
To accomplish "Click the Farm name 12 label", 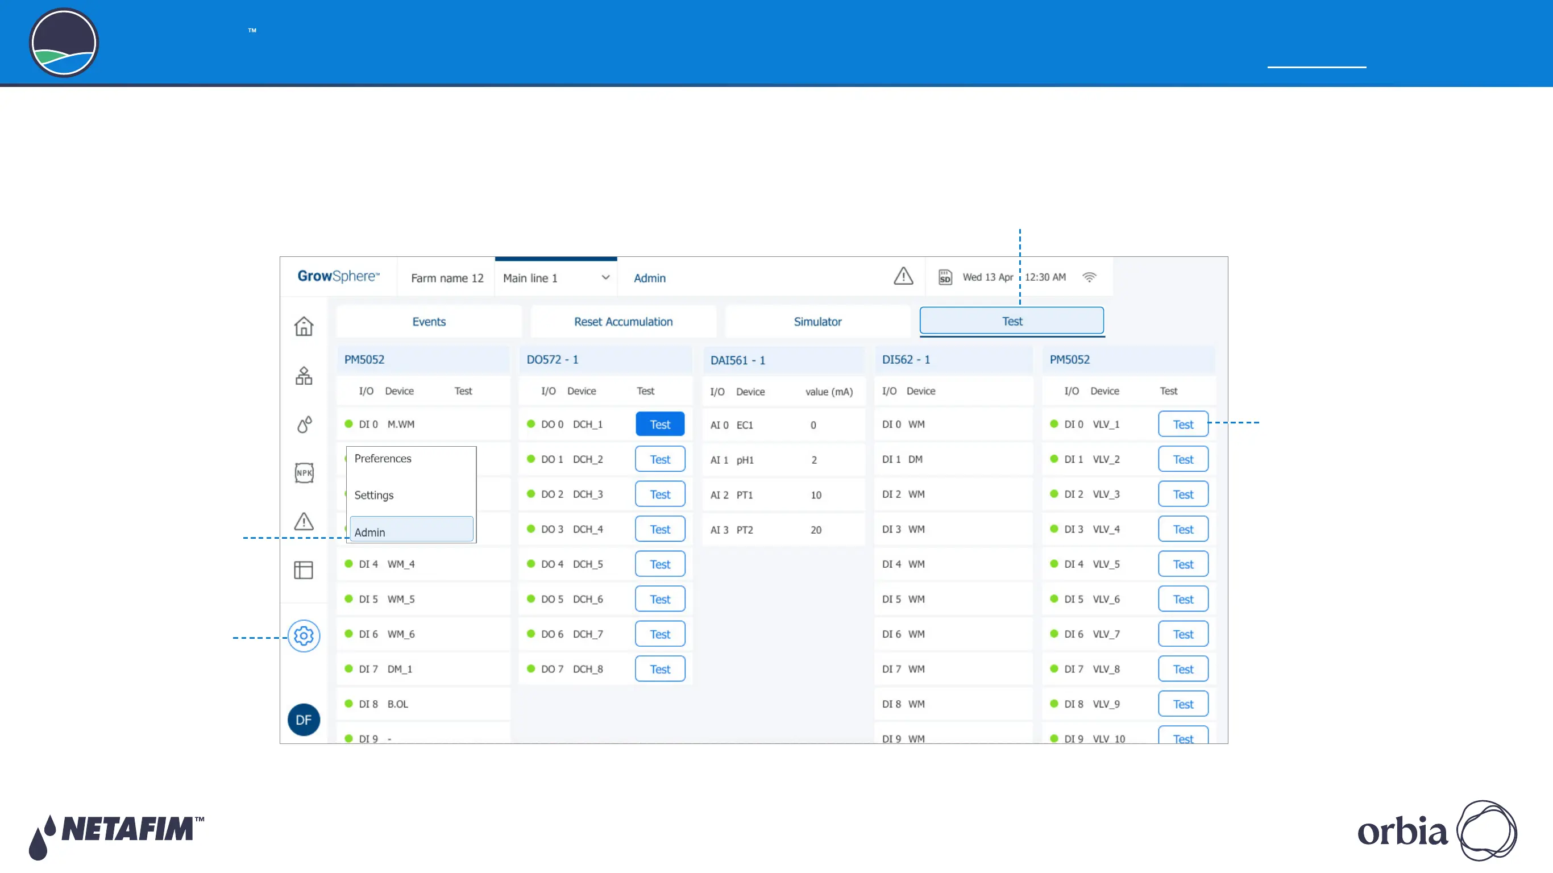I will pos(447,278).
